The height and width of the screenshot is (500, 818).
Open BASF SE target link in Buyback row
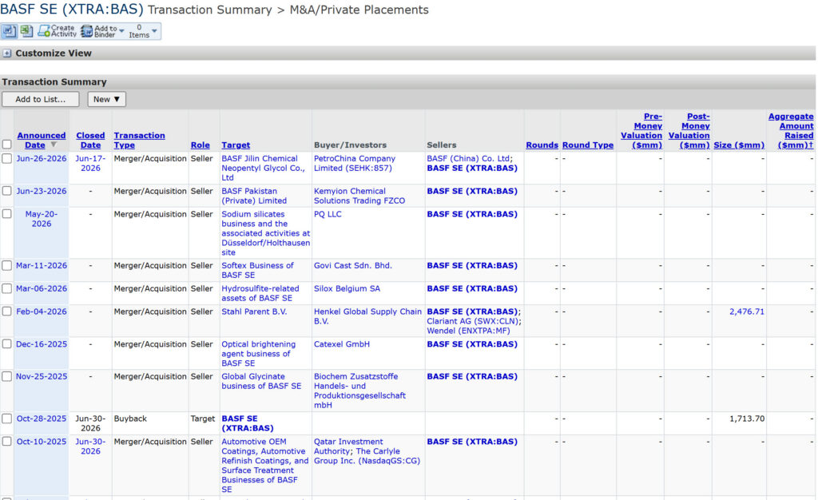(x=248, y=423)
